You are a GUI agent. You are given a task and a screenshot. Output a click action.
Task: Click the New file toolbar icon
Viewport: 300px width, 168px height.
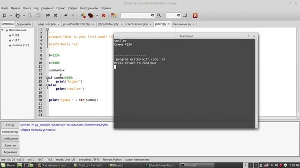point(4,15)
